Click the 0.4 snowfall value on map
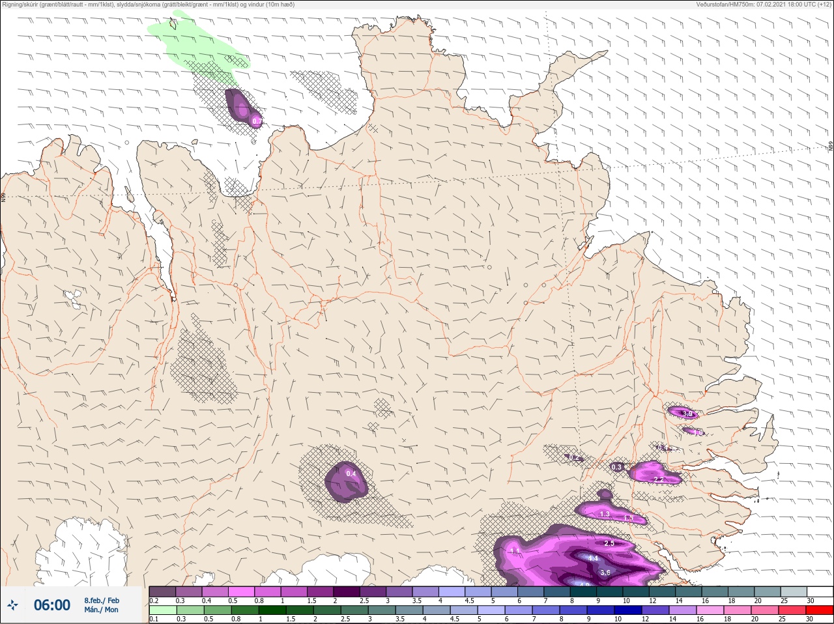The width and height of the screenshot is (834, 624). click(351, 474)
